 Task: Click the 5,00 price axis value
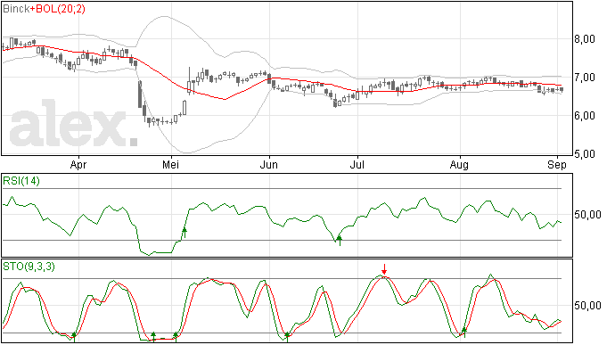[585, 154]
